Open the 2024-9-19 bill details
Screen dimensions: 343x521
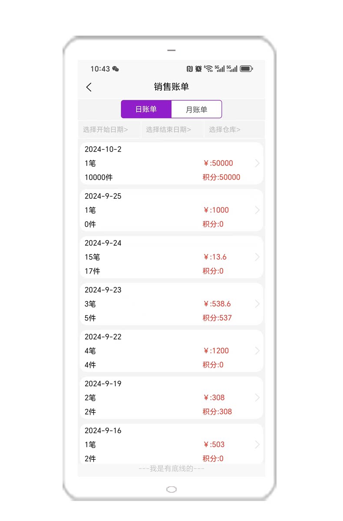coord(171,398)
